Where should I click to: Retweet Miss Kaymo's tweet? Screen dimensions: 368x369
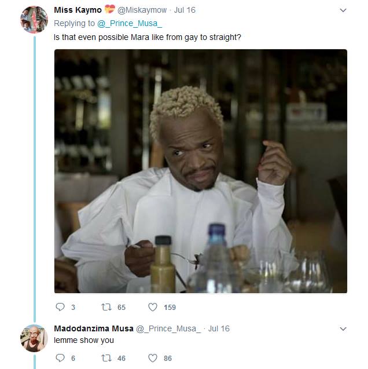[x=106, y=307]
